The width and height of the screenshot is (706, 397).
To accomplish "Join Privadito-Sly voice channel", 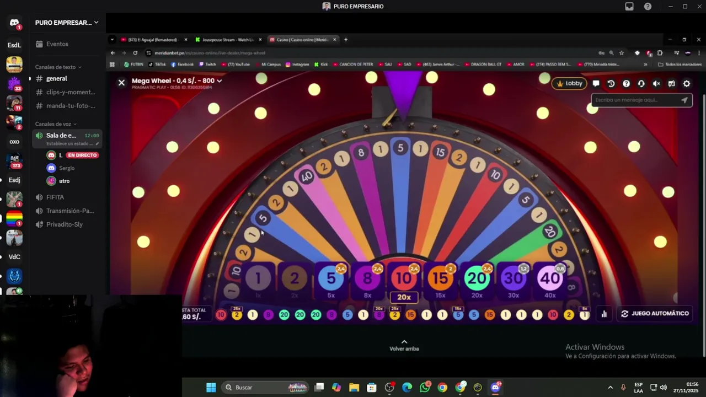I will coord(67,224).
